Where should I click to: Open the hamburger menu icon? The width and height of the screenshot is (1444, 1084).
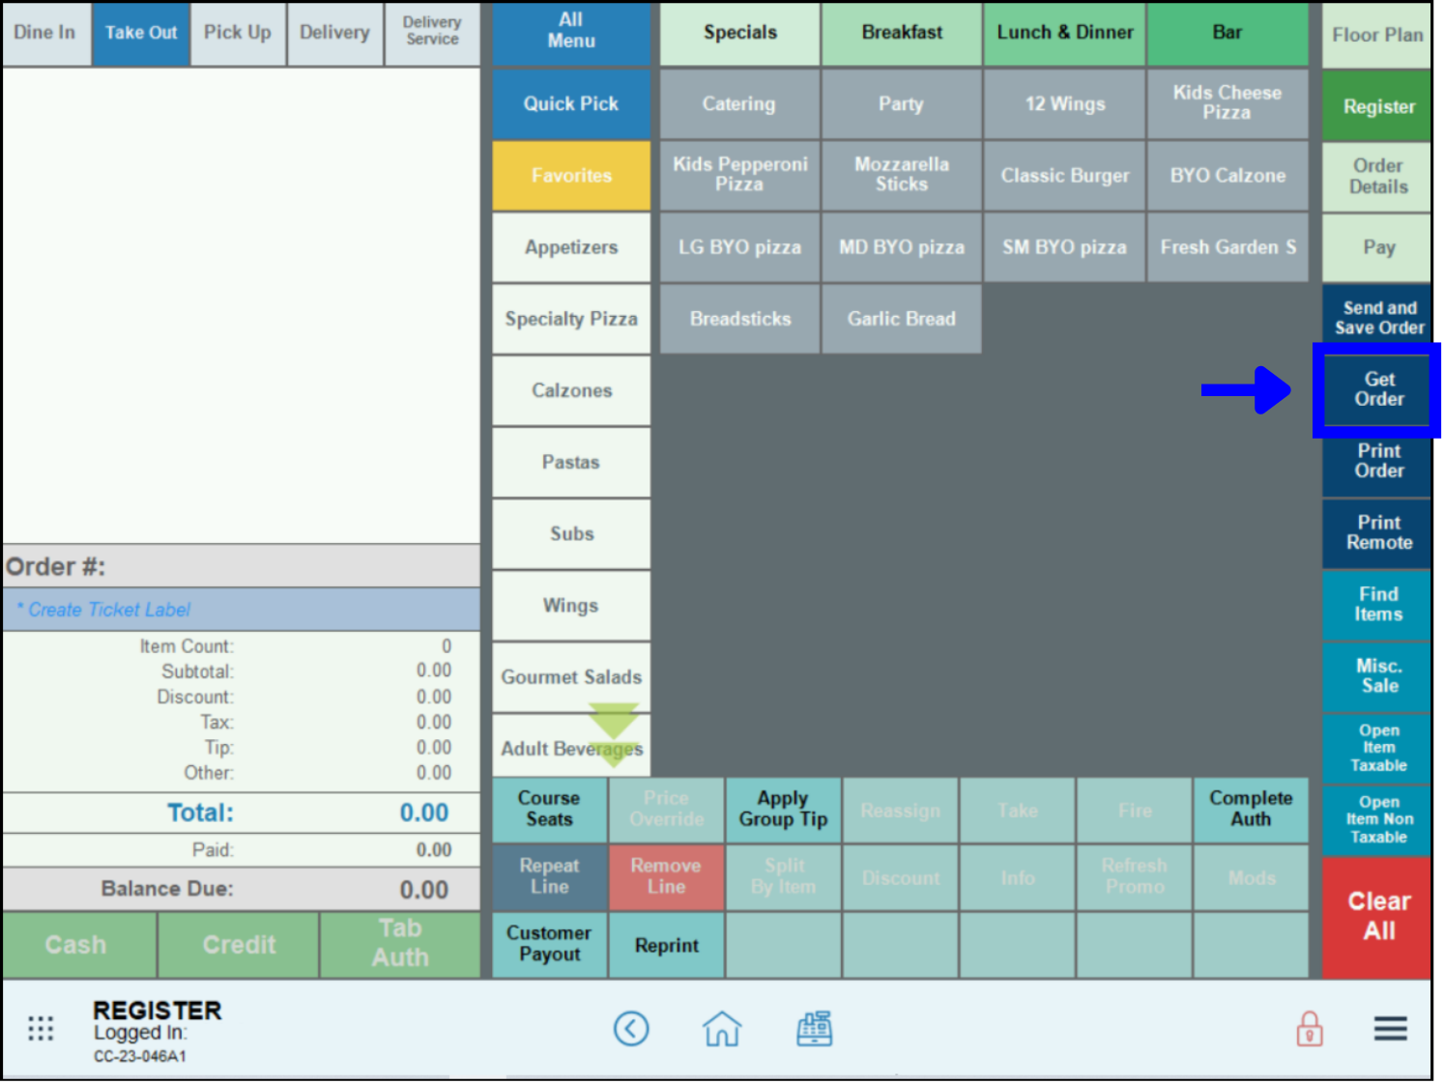[1390, 1029]
